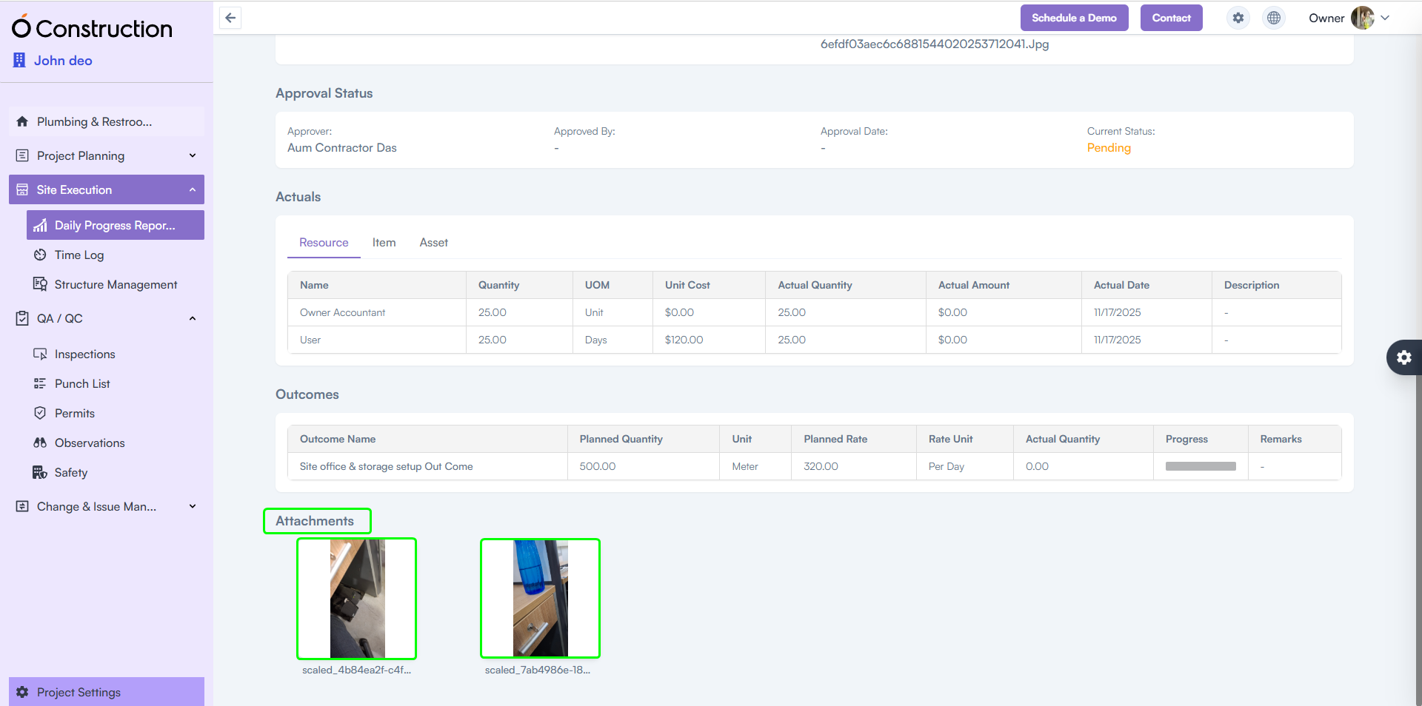Switch to the Item tab

pos(384,242)
